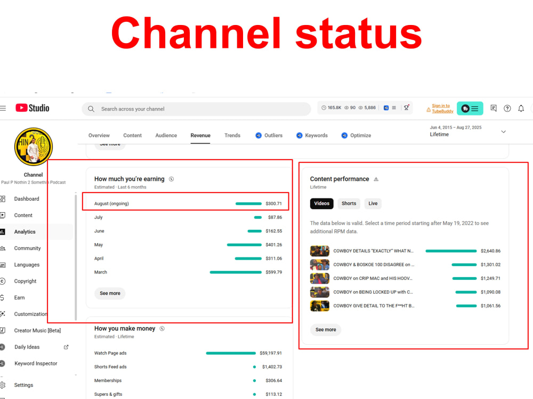Viewport: 533px width, 399px height.
Task: Click the Sign in to TubeBuddy link
Action: click(x=442, y=109)
